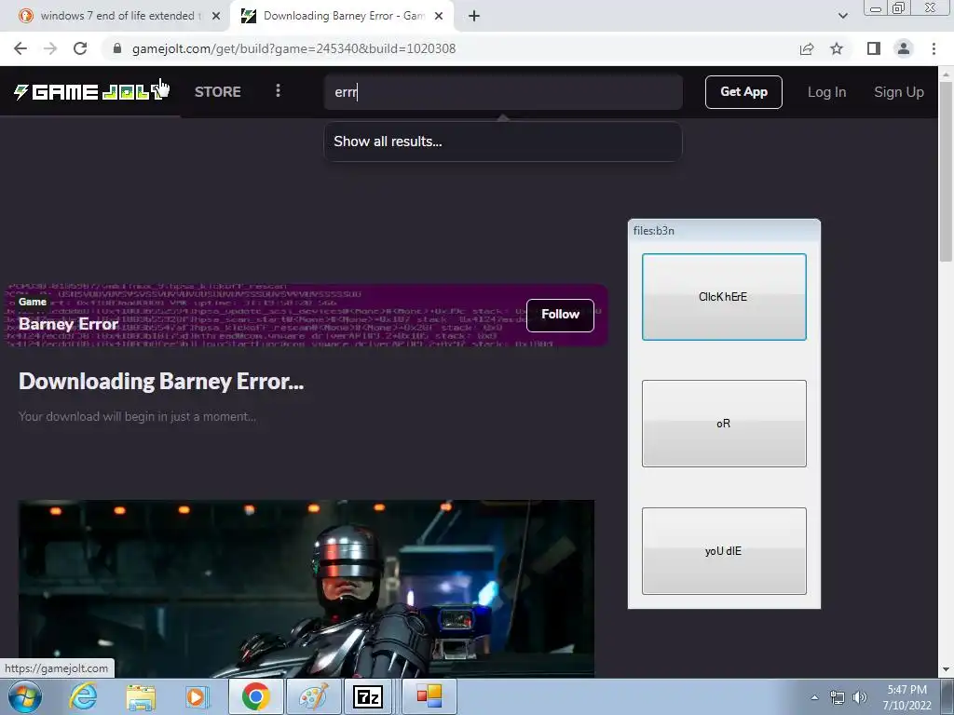Click the address bar URL
954x715 pixels.
(x=293, y=48)
